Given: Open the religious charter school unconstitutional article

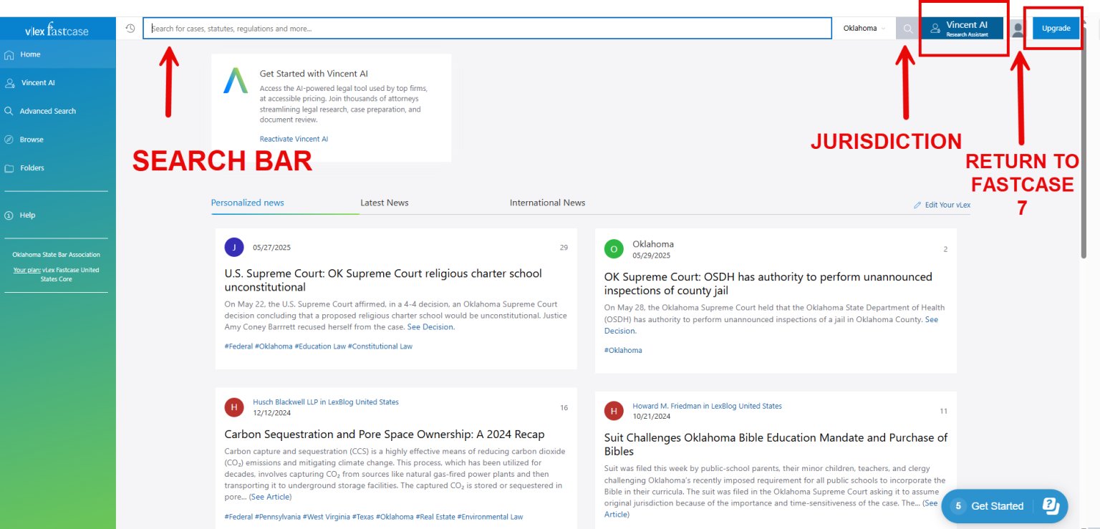Looking at the screenshot, I should pos(383,280).
